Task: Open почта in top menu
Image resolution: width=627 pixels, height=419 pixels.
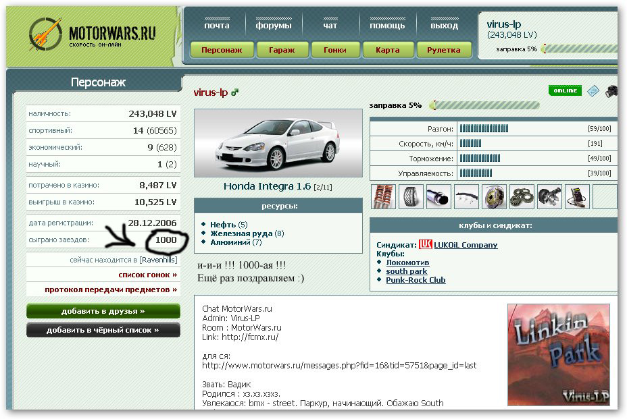Action: (x=217, y=26)
